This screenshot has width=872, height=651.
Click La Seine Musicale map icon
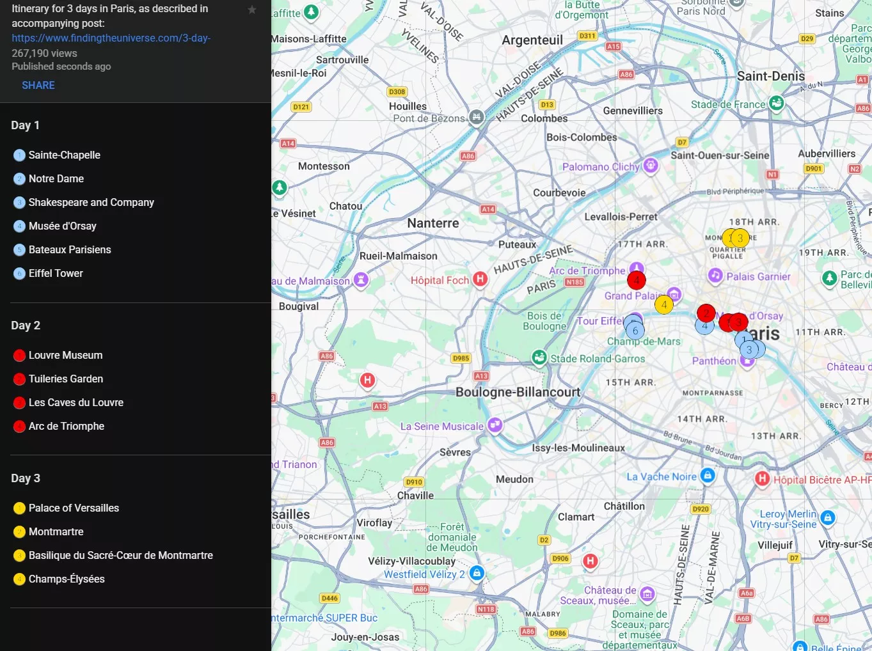click(495, 425)
